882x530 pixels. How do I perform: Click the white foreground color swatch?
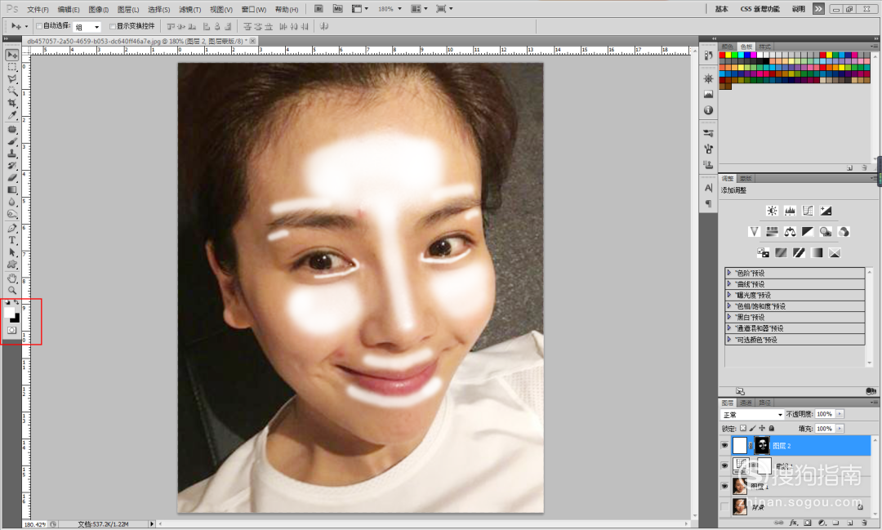point(11,312)
